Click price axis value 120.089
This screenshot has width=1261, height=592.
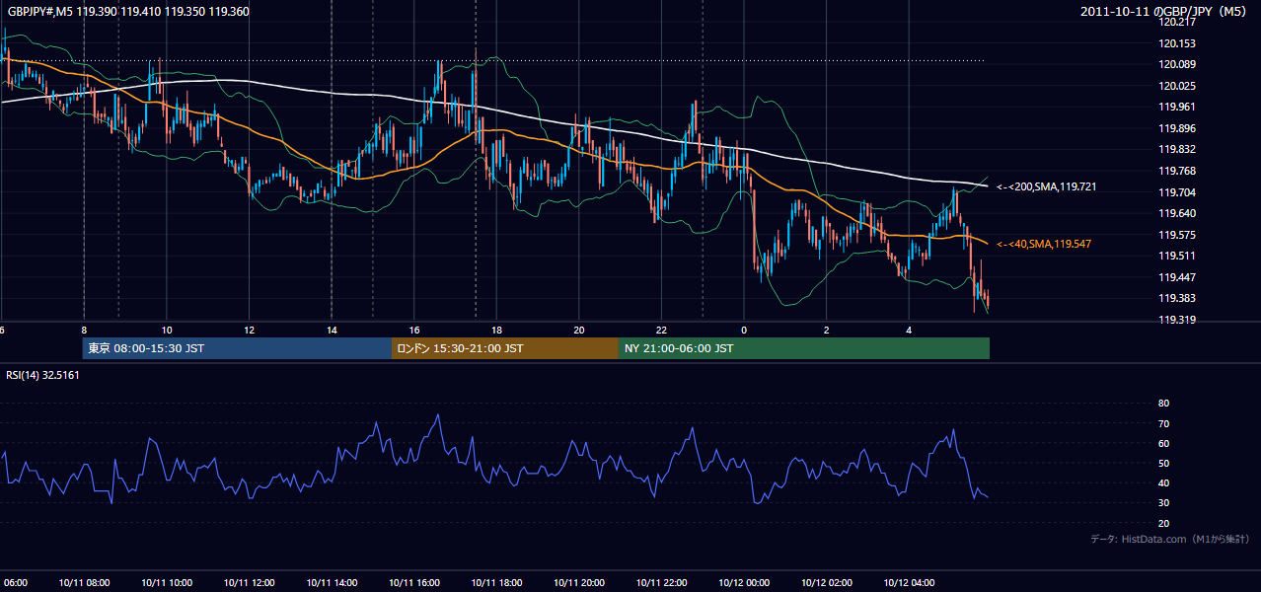point(1179,64)
